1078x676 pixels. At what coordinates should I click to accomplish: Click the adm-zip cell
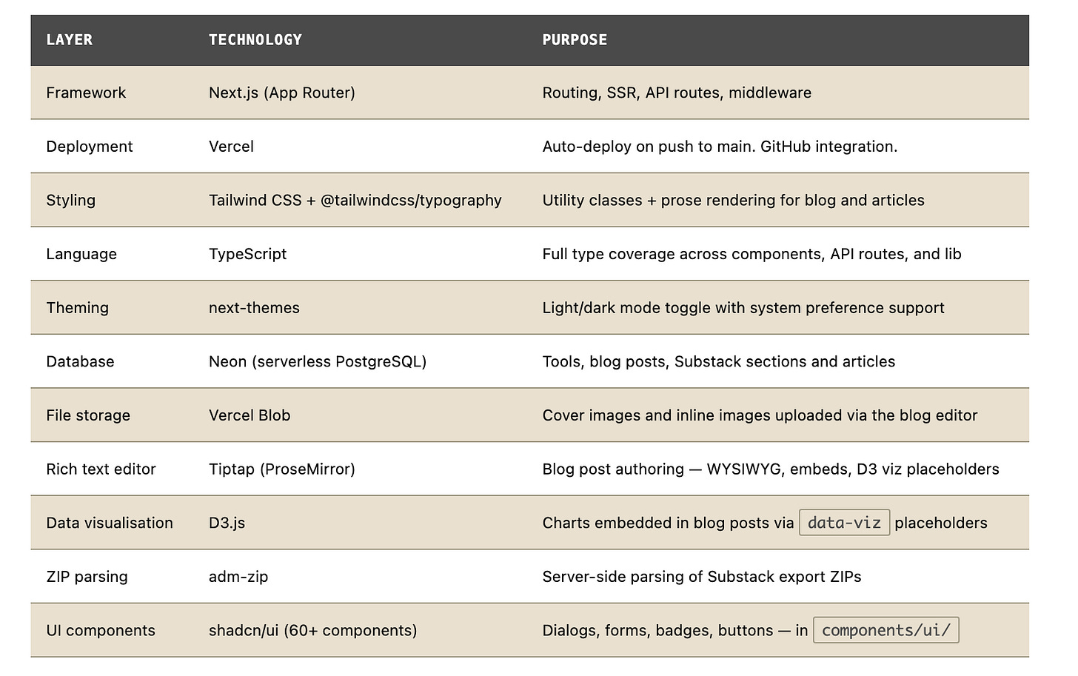238,577
